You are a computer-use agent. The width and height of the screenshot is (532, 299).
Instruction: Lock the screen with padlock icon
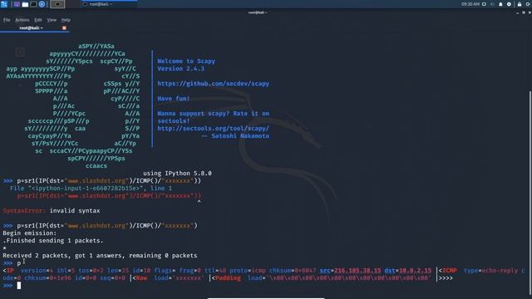520,4
